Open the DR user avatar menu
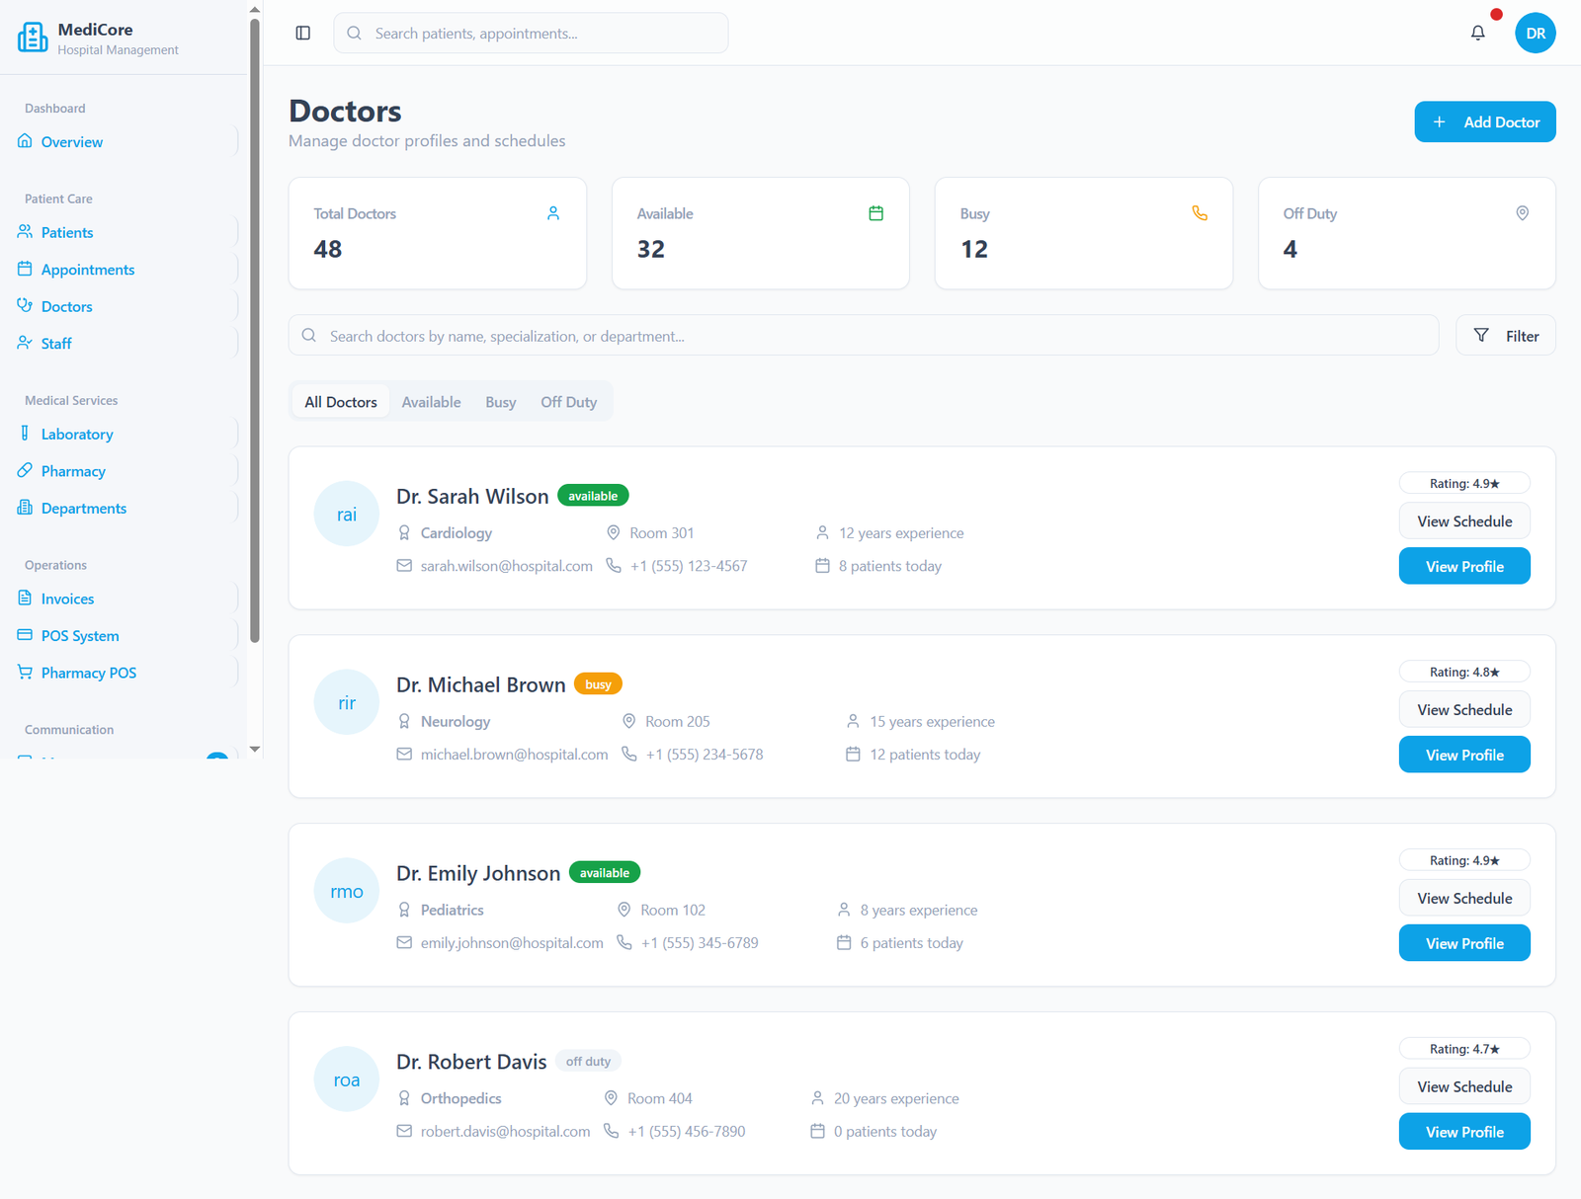The image size is (1581, 1199). click(1535, 34)
